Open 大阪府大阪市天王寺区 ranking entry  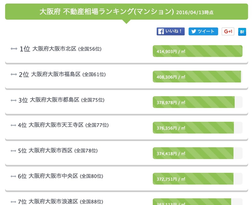click(56, 125)
